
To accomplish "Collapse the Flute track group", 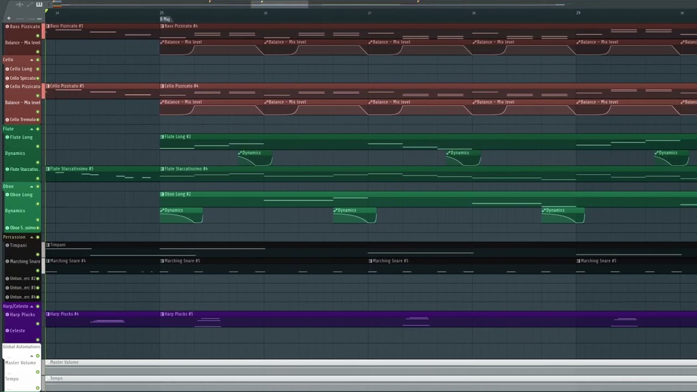I will click(x=32, y=129).
